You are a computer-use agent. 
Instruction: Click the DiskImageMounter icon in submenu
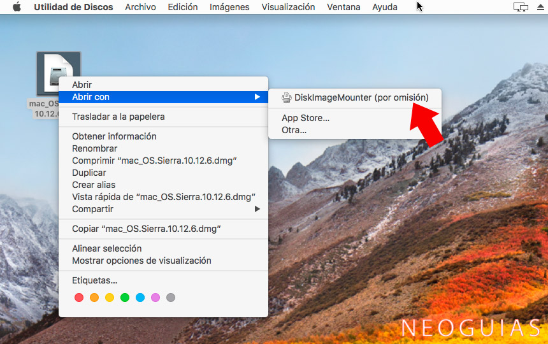tap(287, 97)
